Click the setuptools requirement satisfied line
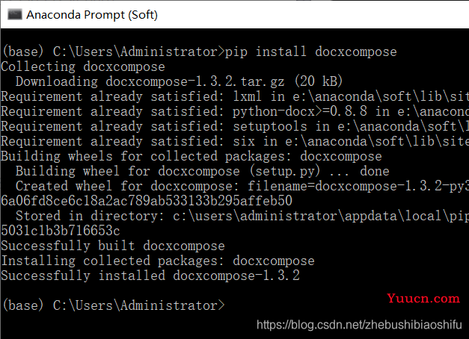The width and height of the screenshot is (469, 339). click(235, 126)
